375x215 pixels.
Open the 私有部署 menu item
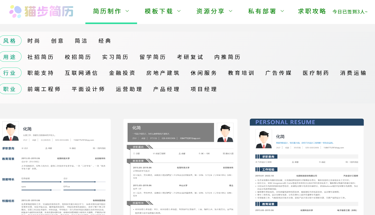(x=262, y=11)
